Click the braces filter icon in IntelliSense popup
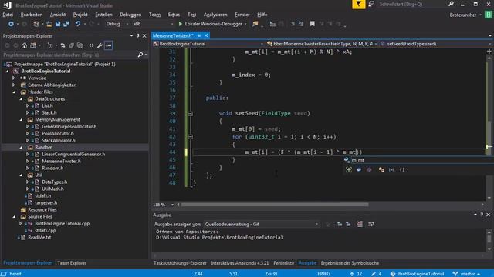494x277 pixels. click(x=402, y=170)
